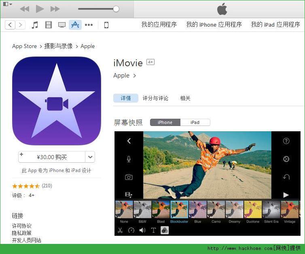Show iPhone screenshots

point(165,122)
